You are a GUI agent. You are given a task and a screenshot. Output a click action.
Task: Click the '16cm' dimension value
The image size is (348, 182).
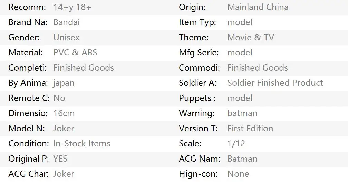pos(64,113)
